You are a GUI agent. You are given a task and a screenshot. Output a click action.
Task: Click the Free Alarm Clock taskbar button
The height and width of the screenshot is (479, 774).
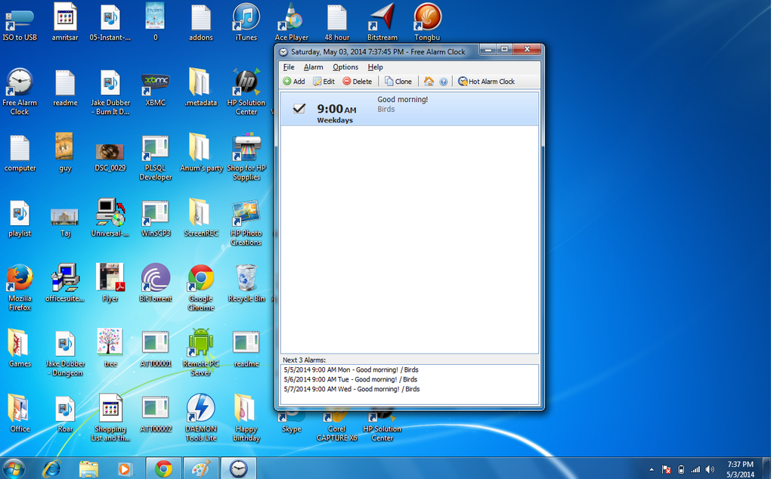click(238, 468)
